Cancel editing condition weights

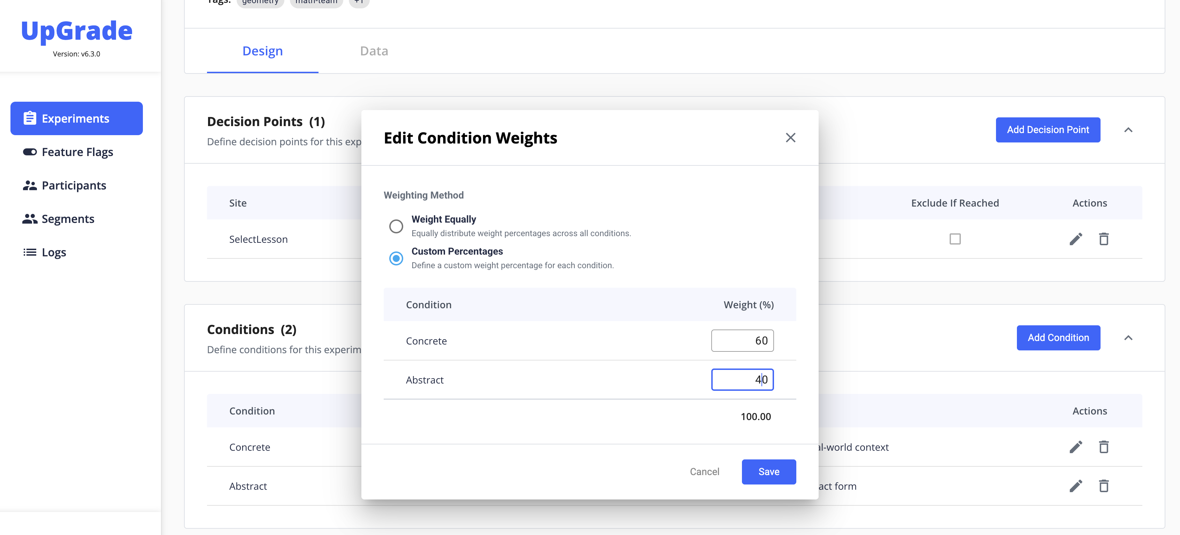(x=704, y=471)
